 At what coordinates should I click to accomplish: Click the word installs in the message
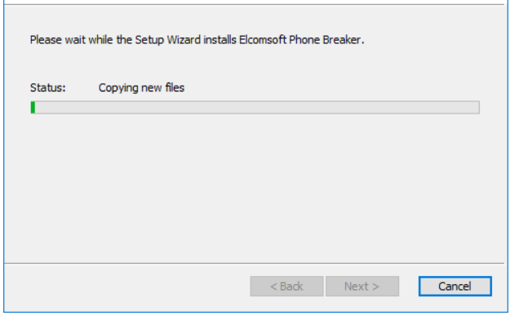pos(220,40)
